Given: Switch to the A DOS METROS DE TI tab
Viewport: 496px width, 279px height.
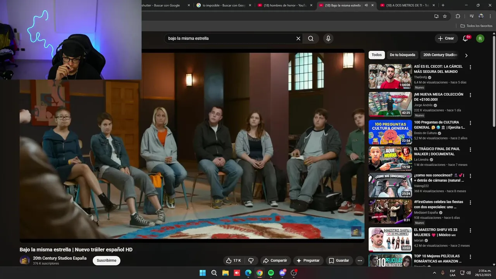Looking at the screenshot, I should click(x=407, y=5).
